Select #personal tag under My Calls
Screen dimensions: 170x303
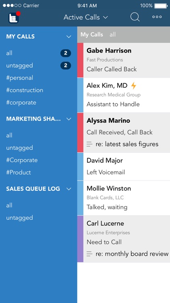point(20,78)
